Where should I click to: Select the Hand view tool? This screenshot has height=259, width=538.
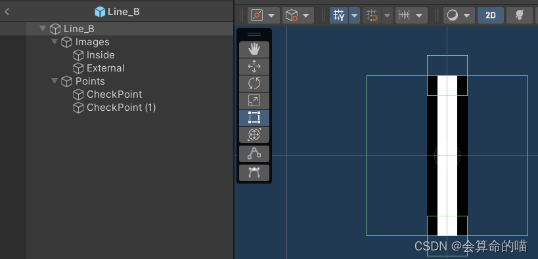click(254, 49)
